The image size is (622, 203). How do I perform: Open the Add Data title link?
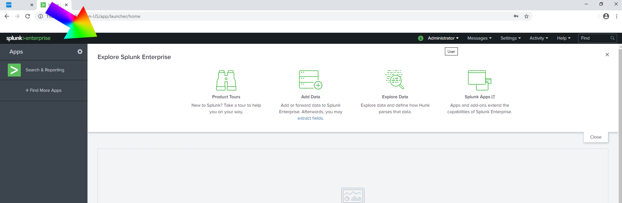(311, 97)
